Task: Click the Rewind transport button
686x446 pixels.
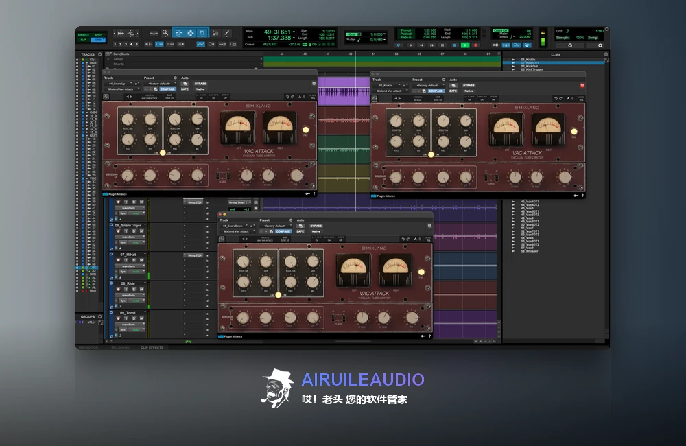Action: pos(421,45)
